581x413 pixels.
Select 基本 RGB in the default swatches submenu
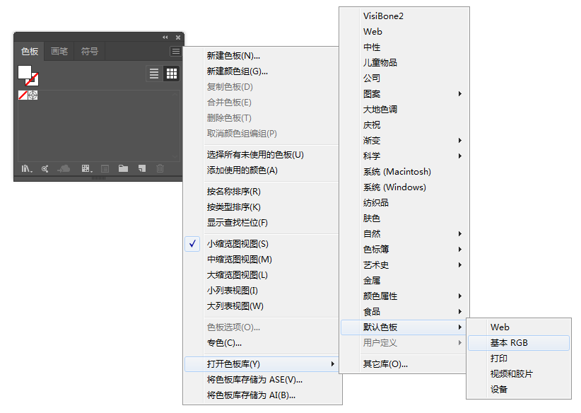coord(519,343)
